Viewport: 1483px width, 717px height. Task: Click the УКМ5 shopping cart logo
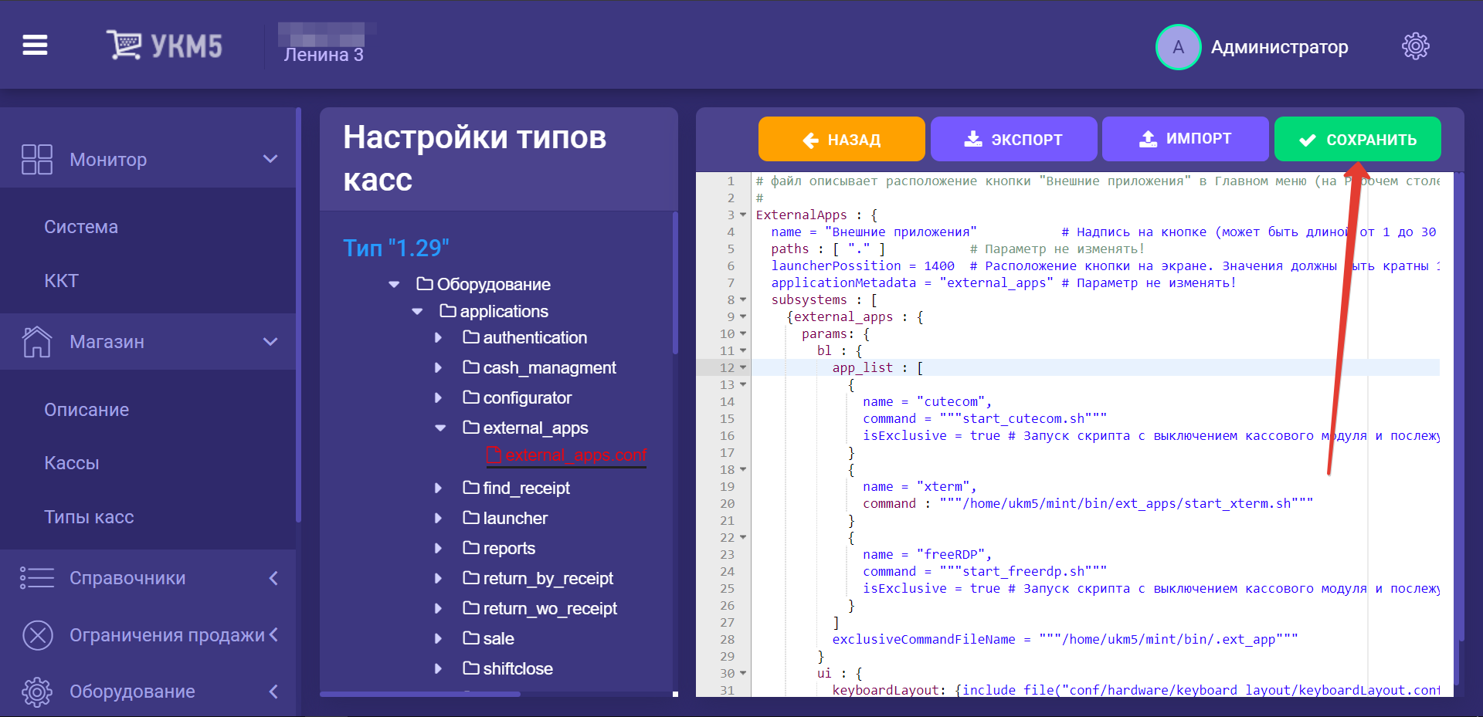point(164,46)
